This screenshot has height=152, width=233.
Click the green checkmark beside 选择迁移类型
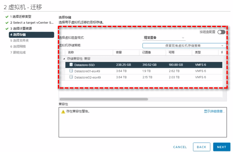[7, 17]
